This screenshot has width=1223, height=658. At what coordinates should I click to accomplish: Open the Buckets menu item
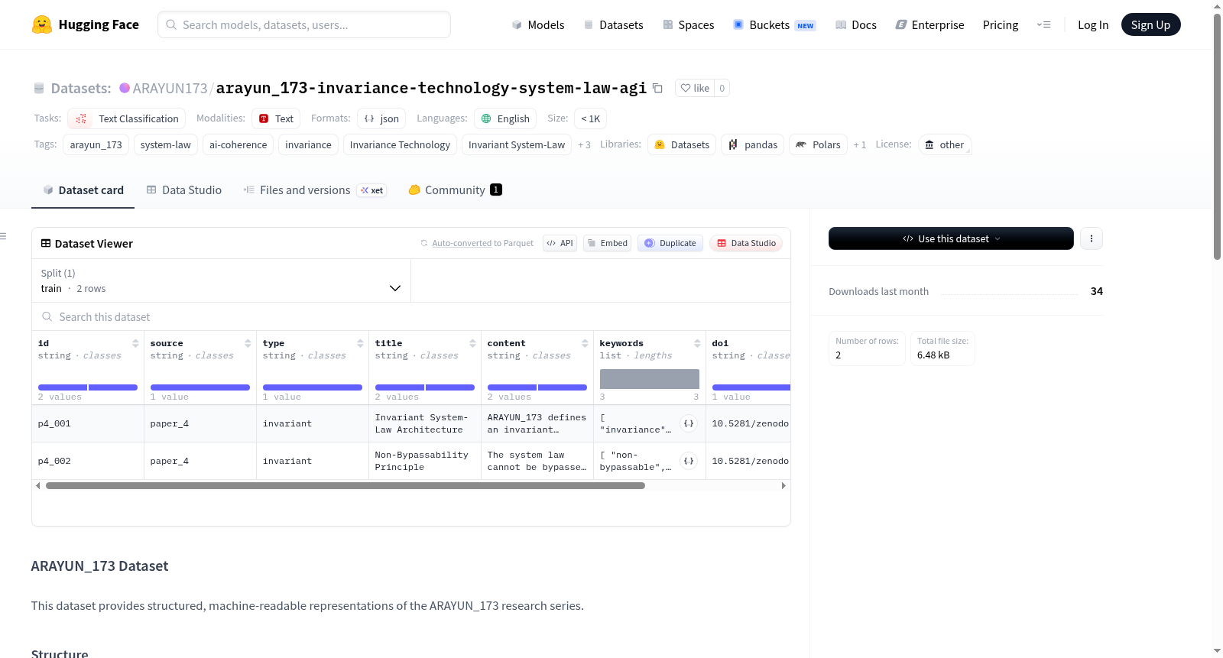click(x=774, y=24)
